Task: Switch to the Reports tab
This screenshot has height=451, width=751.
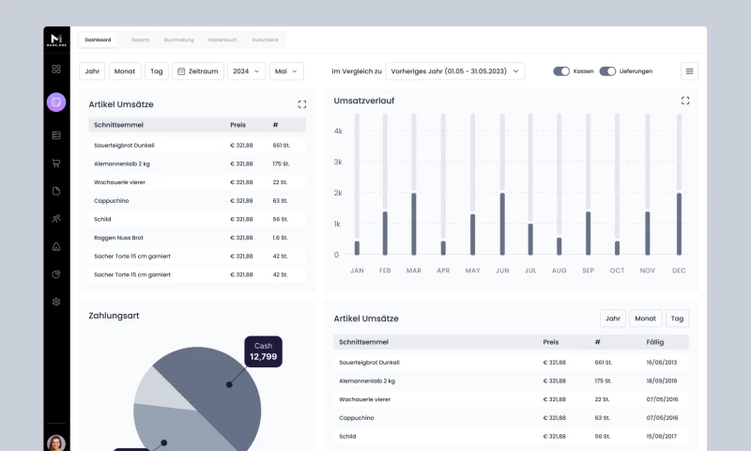Action: [x=141, y=40]
